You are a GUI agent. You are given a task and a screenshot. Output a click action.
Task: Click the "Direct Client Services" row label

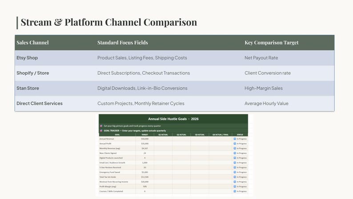click(40, 103)
